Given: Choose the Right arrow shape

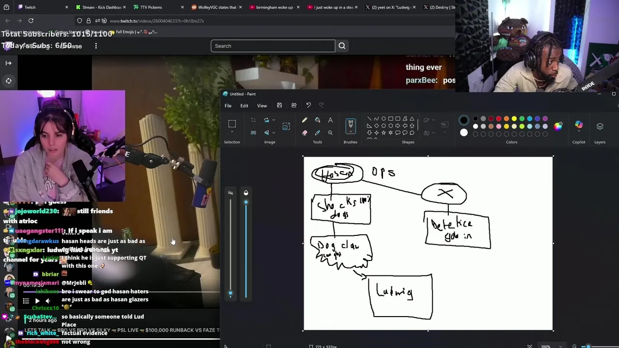Looking at the screenshot, I should click(398, 126).
